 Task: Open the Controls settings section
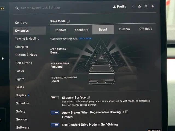point(21,23)
